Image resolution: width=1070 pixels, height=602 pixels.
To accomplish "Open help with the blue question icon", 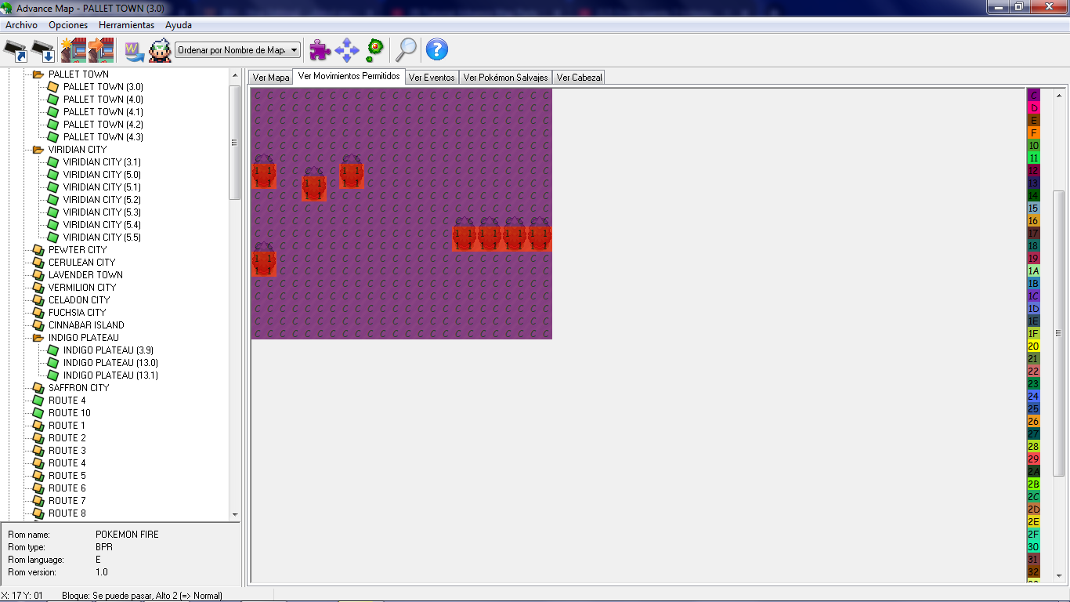I will pyautogui.click(x=436, y=50).
